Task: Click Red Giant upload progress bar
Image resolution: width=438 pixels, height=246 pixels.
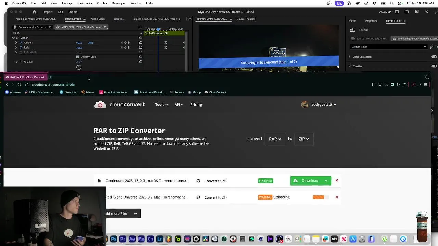Action: pos(320,197)
